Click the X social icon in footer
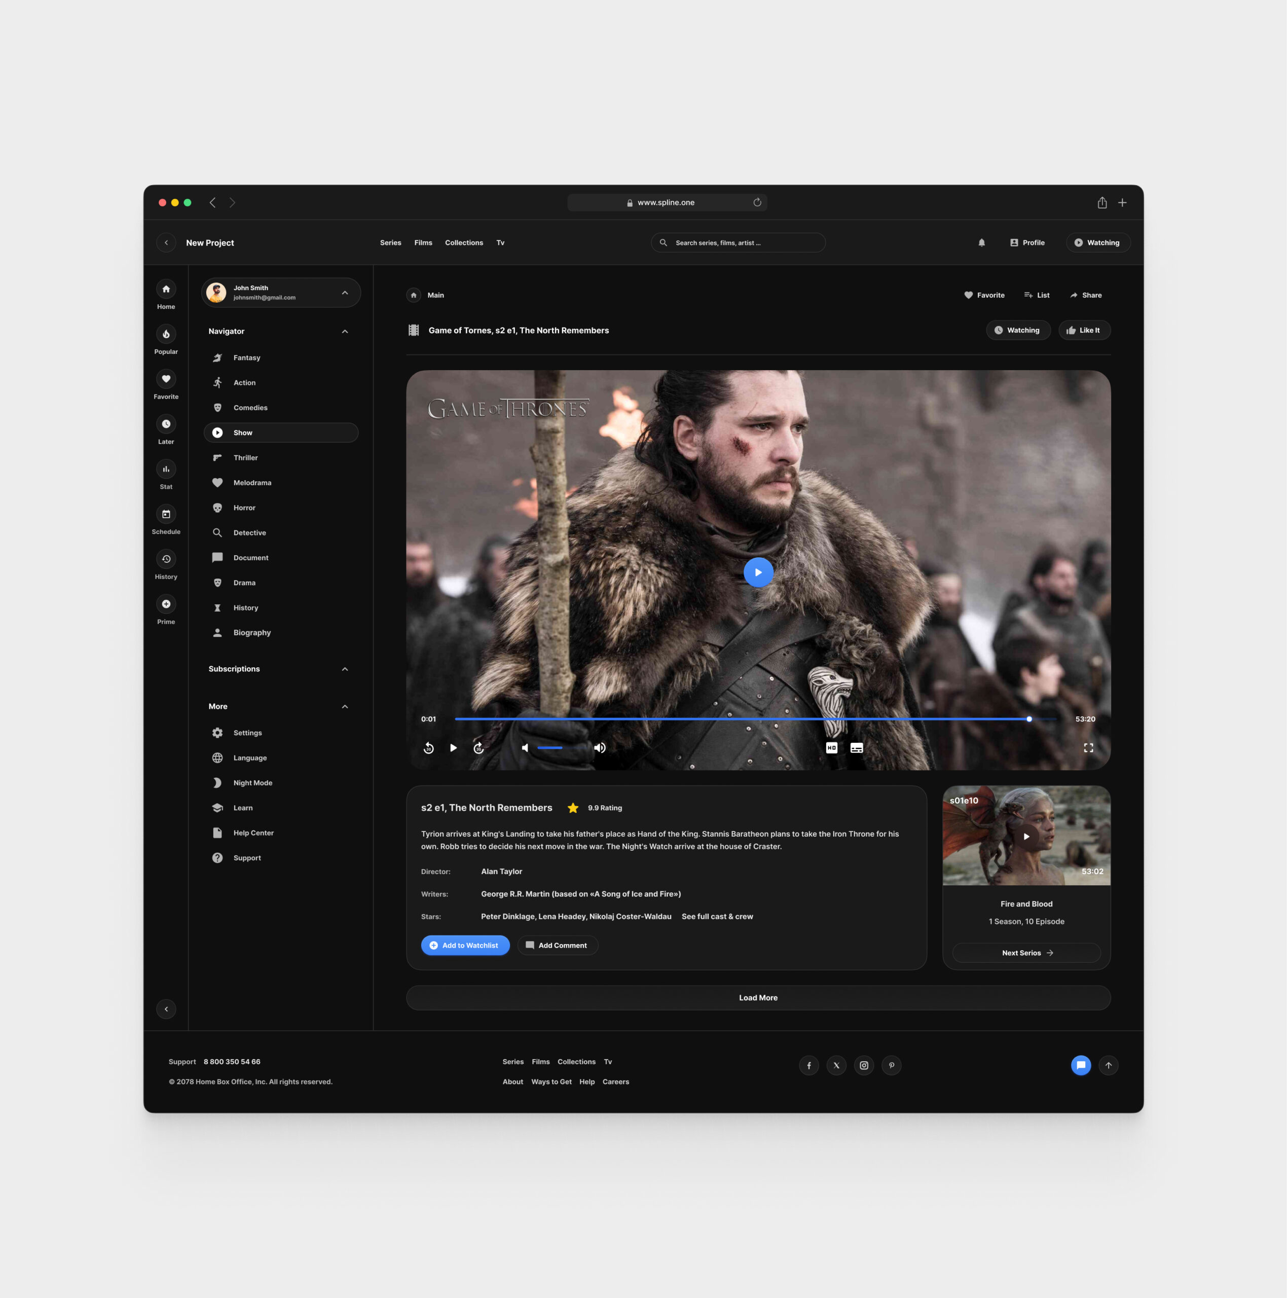The image size is (1287, 1298). pos(836,1065)
